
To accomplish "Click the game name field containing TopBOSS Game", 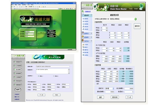I will [53, 66].
